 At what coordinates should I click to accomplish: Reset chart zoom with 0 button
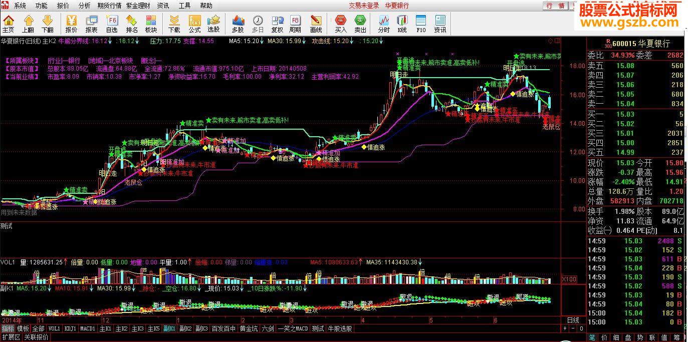click(x=581, y=329)
